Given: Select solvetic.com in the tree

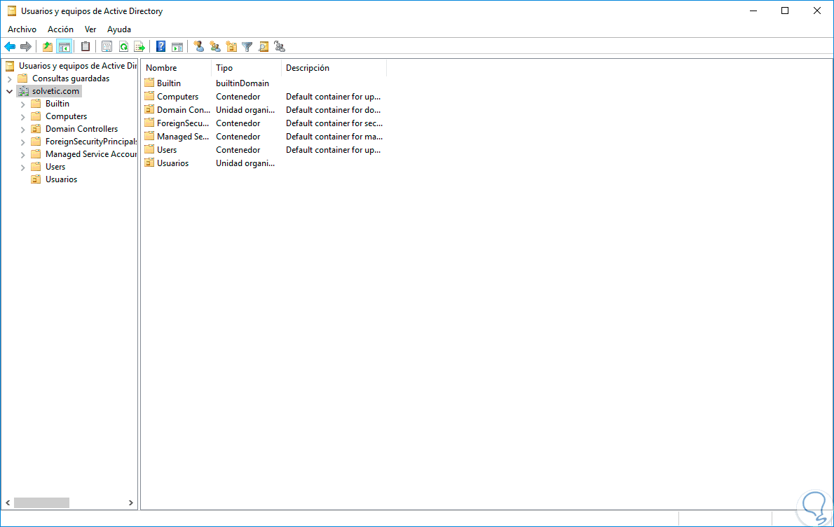Looking at the screenshot, I should (x=55, y=91).
